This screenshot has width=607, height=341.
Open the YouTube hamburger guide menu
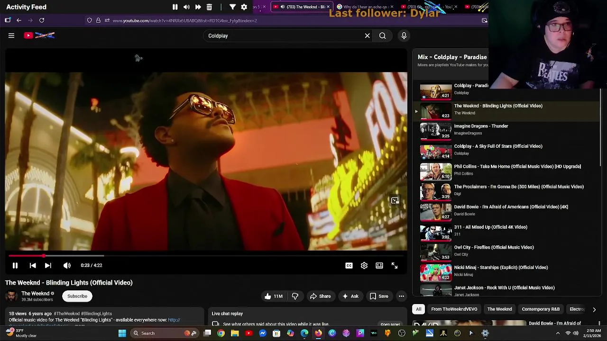[11, 36]
